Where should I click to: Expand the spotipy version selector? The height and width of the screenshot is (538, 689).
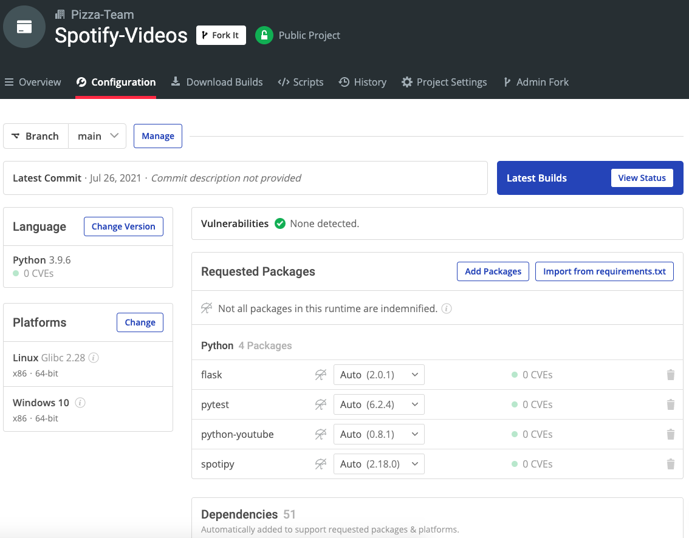point(379,464)
